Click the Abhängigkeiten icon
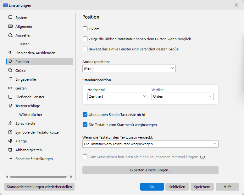The image size is (244, 195). (10, 150)
